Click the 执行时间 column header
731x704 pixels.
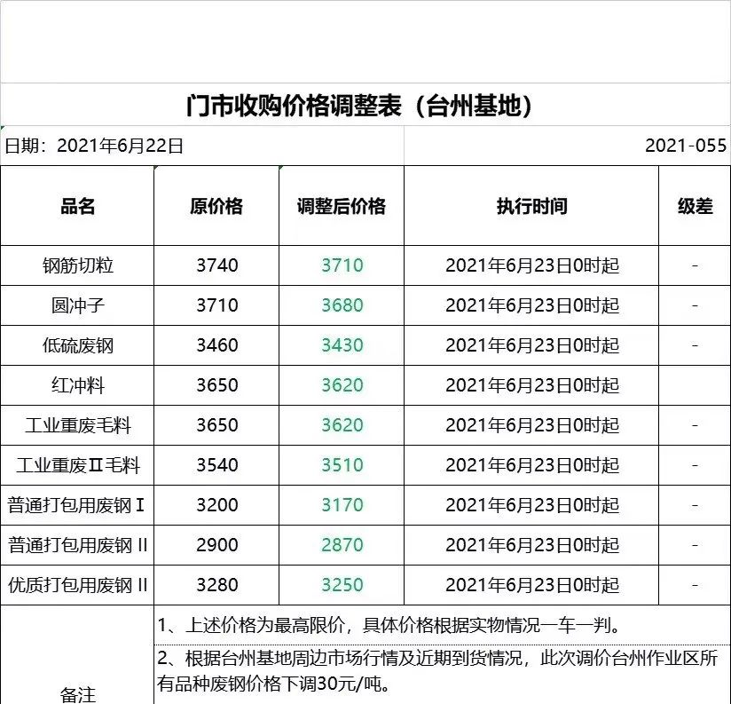531,206
